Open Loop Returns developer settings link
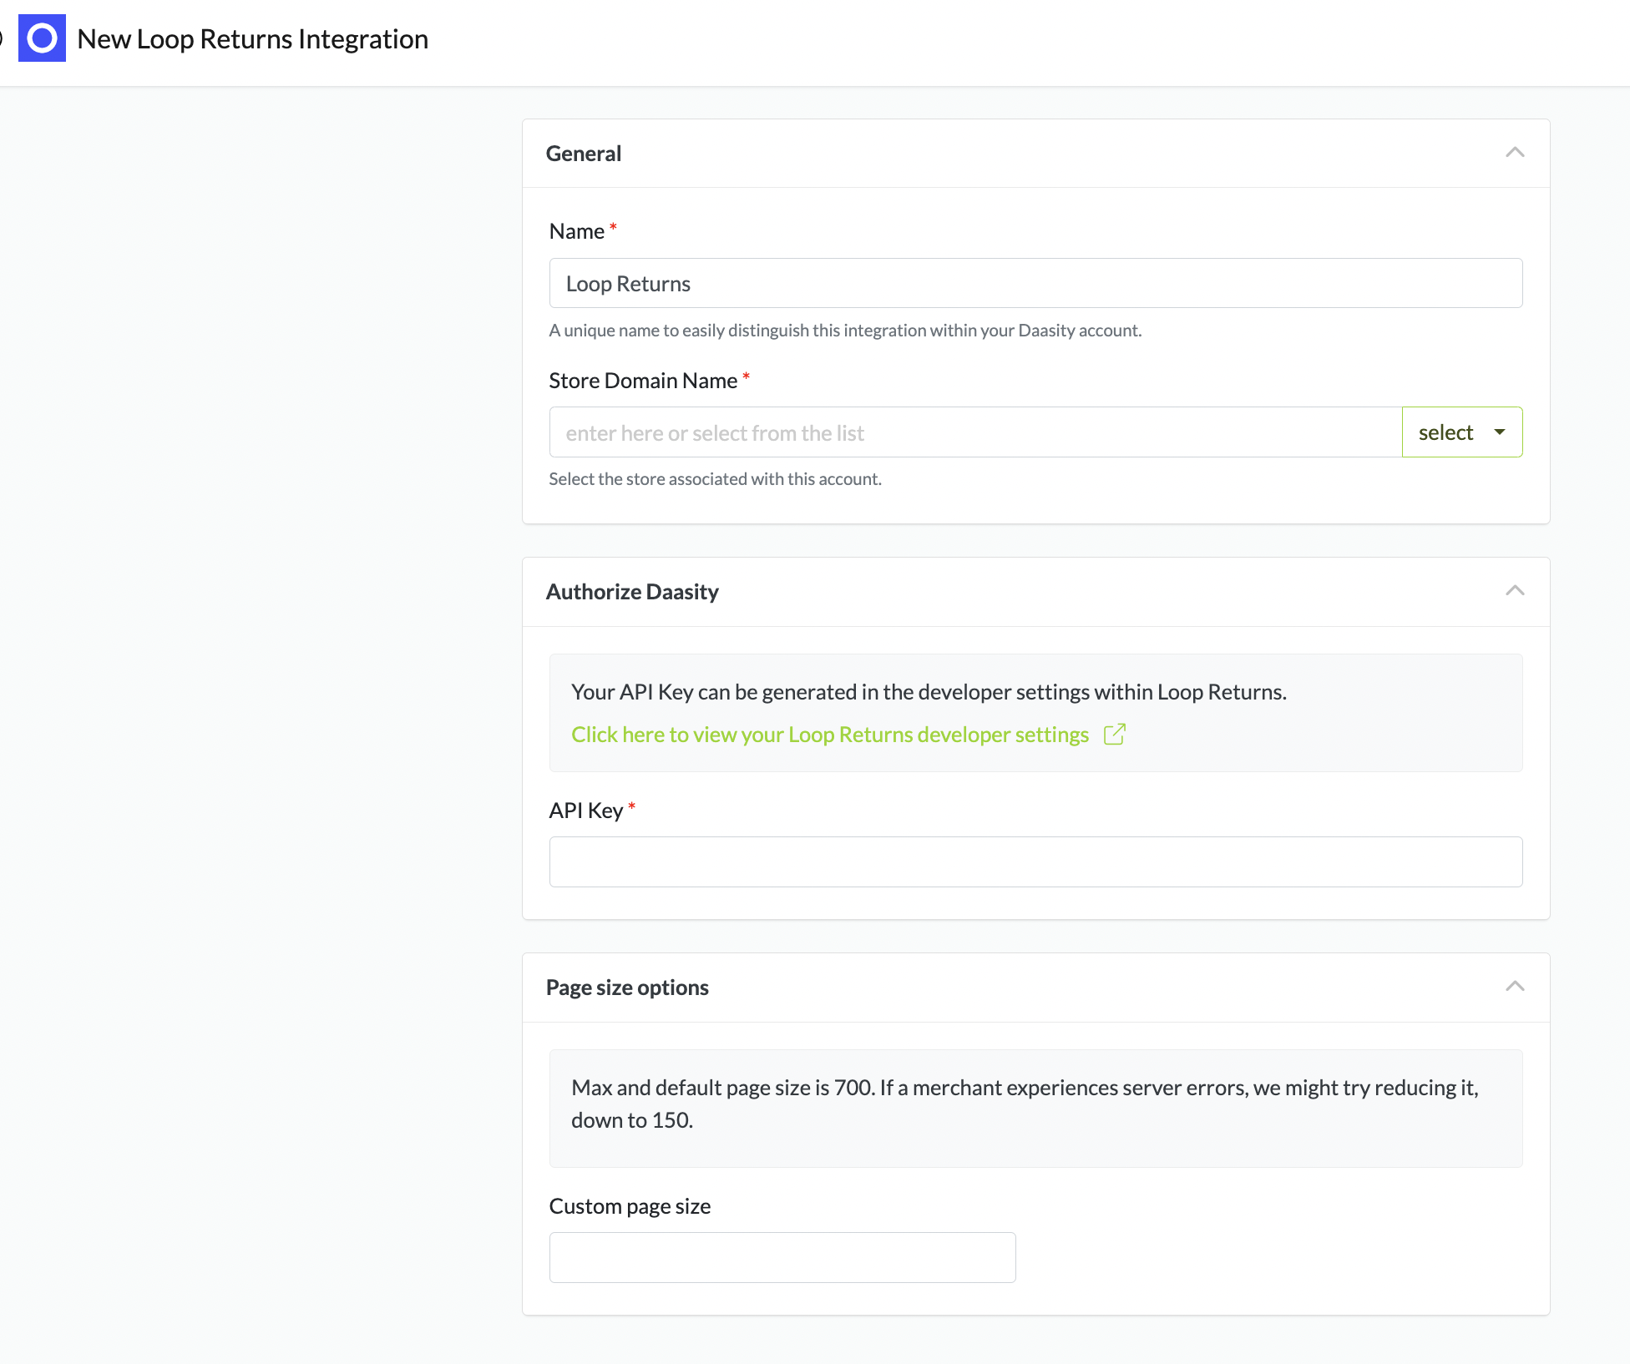The height and width of the screenshot is (1364, 1630). click(829, 735)
